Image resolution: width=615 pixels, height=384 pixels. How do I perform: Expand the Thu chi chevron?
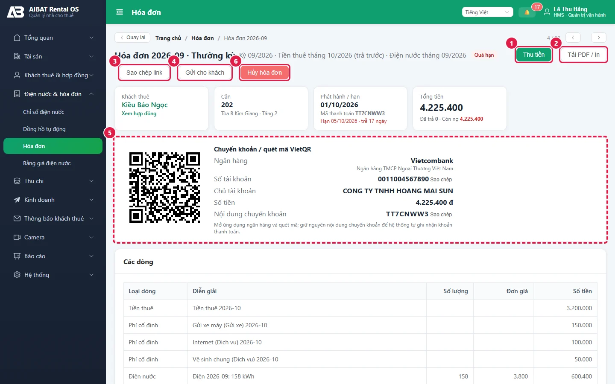[x=91, y=181]
